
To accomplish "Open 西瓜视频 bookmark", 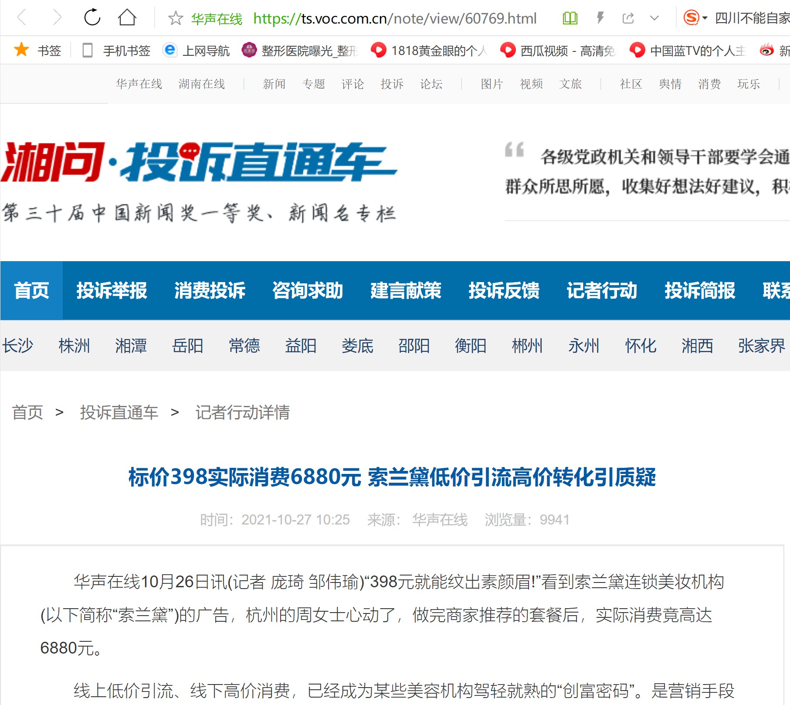I will [x=558, y=51].
